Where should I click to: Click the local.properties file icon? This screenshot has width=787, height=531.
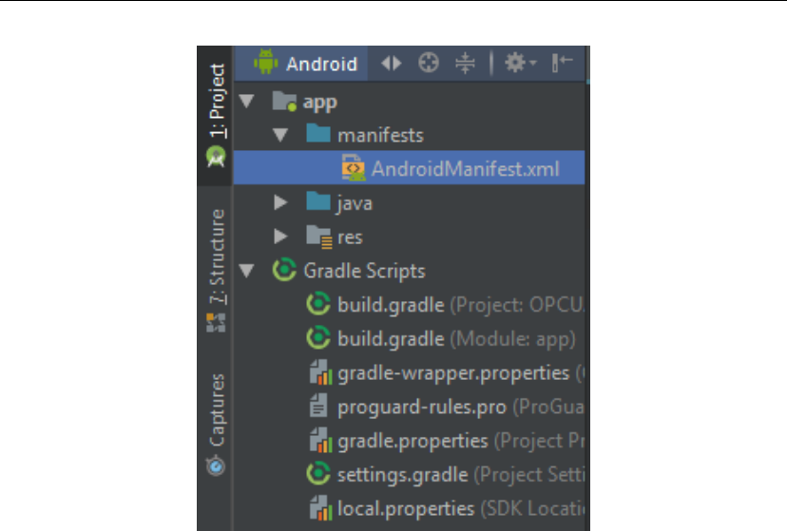320,508
